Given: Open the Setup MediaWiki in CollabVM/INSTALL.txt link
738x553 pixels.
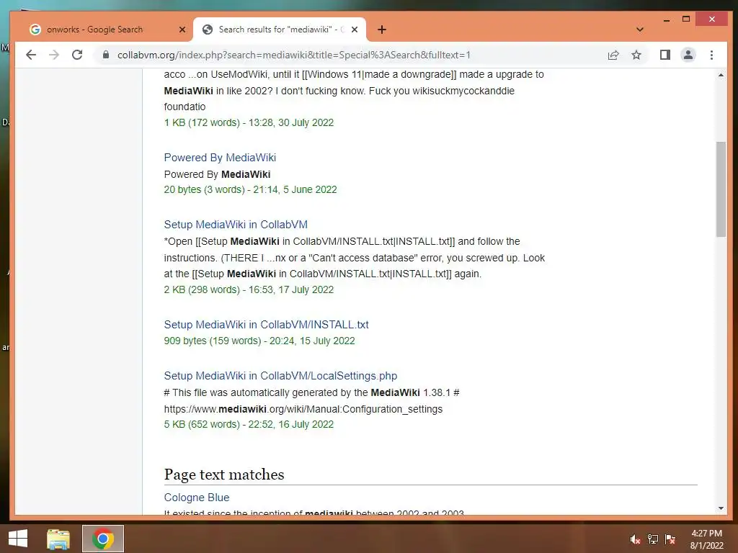Looking at the screenshot, I should point(266,325).
